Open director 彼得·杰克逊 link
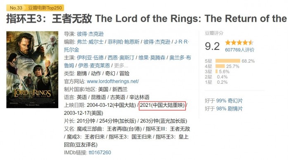This screenshot has height=160, width=289. 90,34
